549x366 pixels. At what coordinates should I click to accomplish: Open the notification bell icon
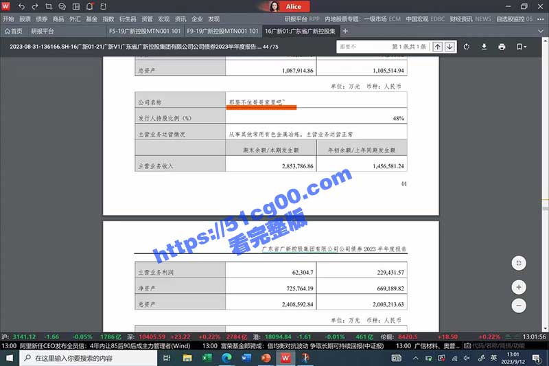point(90,6)
